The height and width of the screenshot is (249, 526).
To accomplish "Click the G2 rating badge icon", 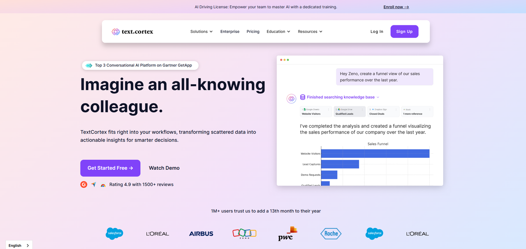I will pos(84,184).
